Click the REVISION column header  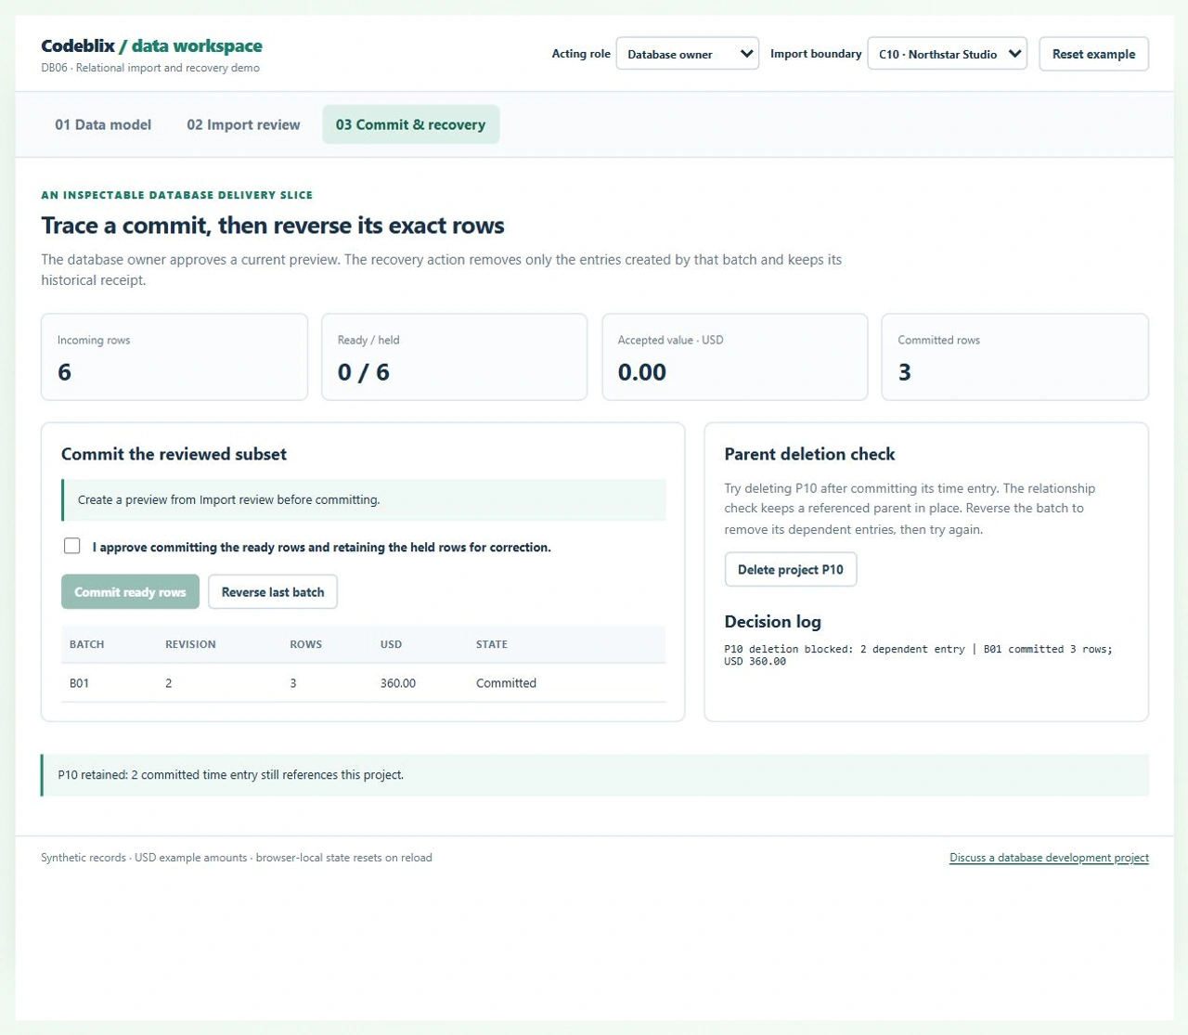[x=190, y=644]
